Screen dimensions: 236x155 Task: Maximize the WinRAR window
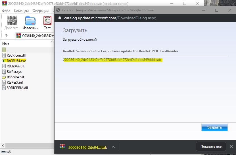pos(185,3)
